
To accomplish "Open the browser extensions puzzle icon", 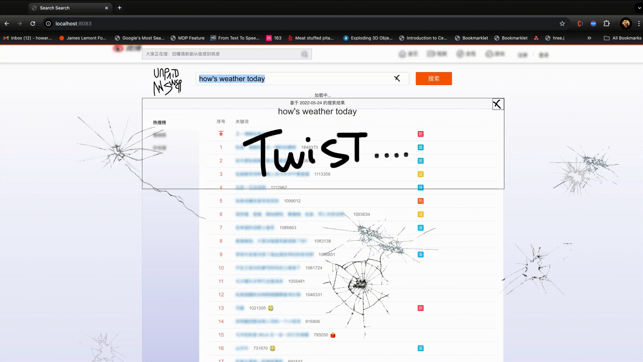I will tap(606, 23).
